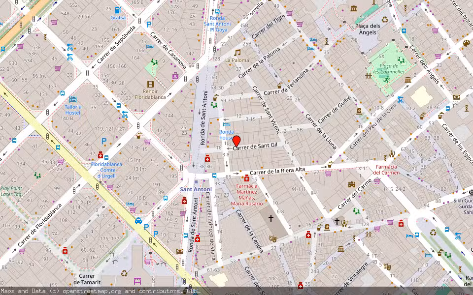Screen dimensions: 473x295
Task: Click the Carrer de la Paloma label
Action: coord(259,63)
